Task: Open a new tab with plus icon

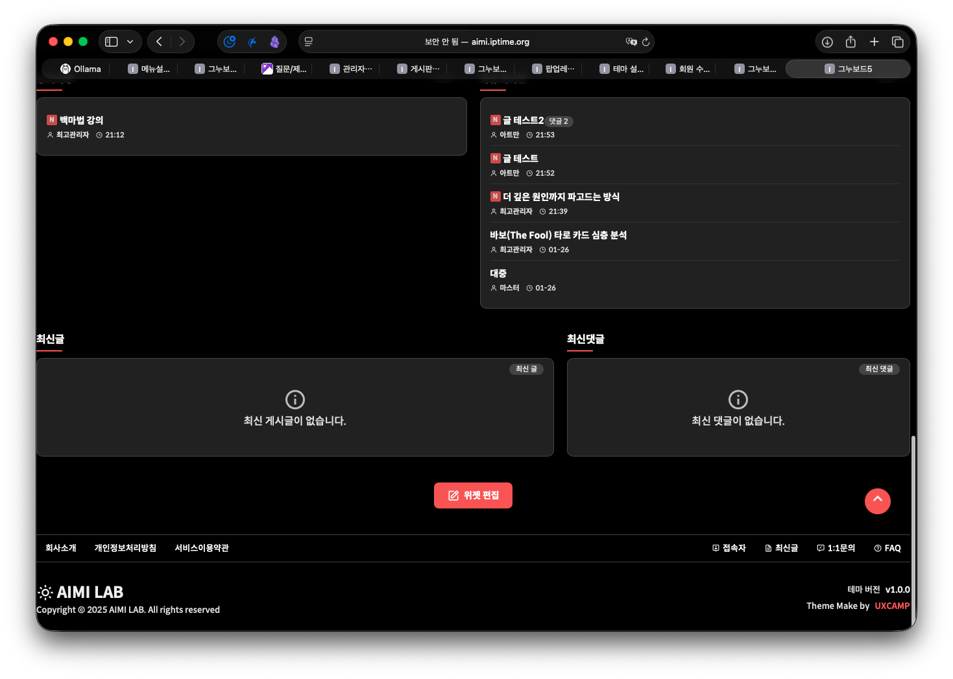Action: coord(874,42)
